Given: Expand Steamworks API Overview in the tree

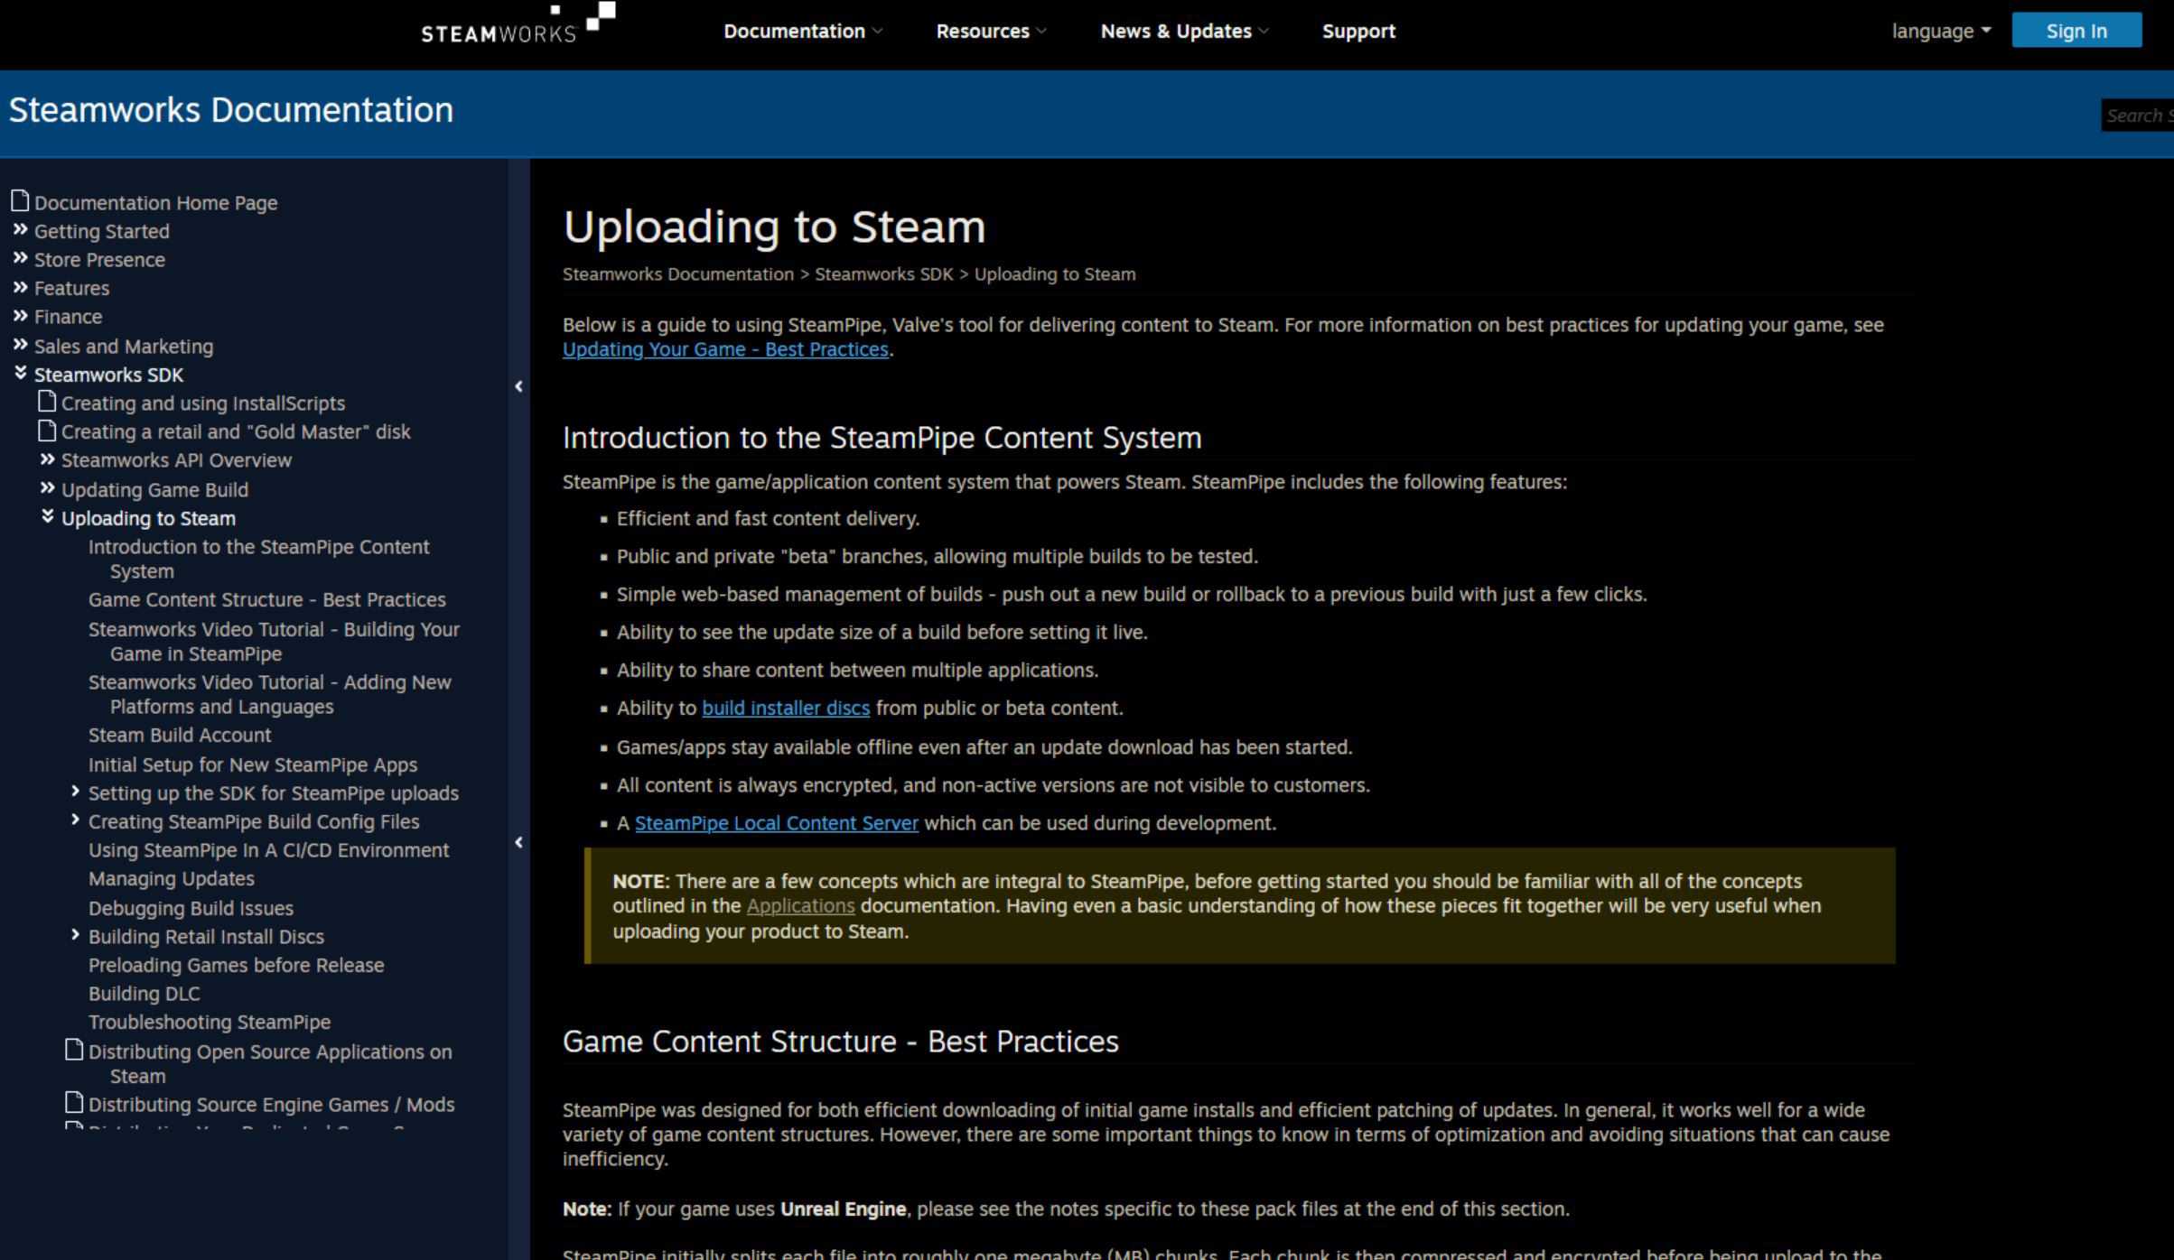Looking at the screenshot, I should pos(47,459).
